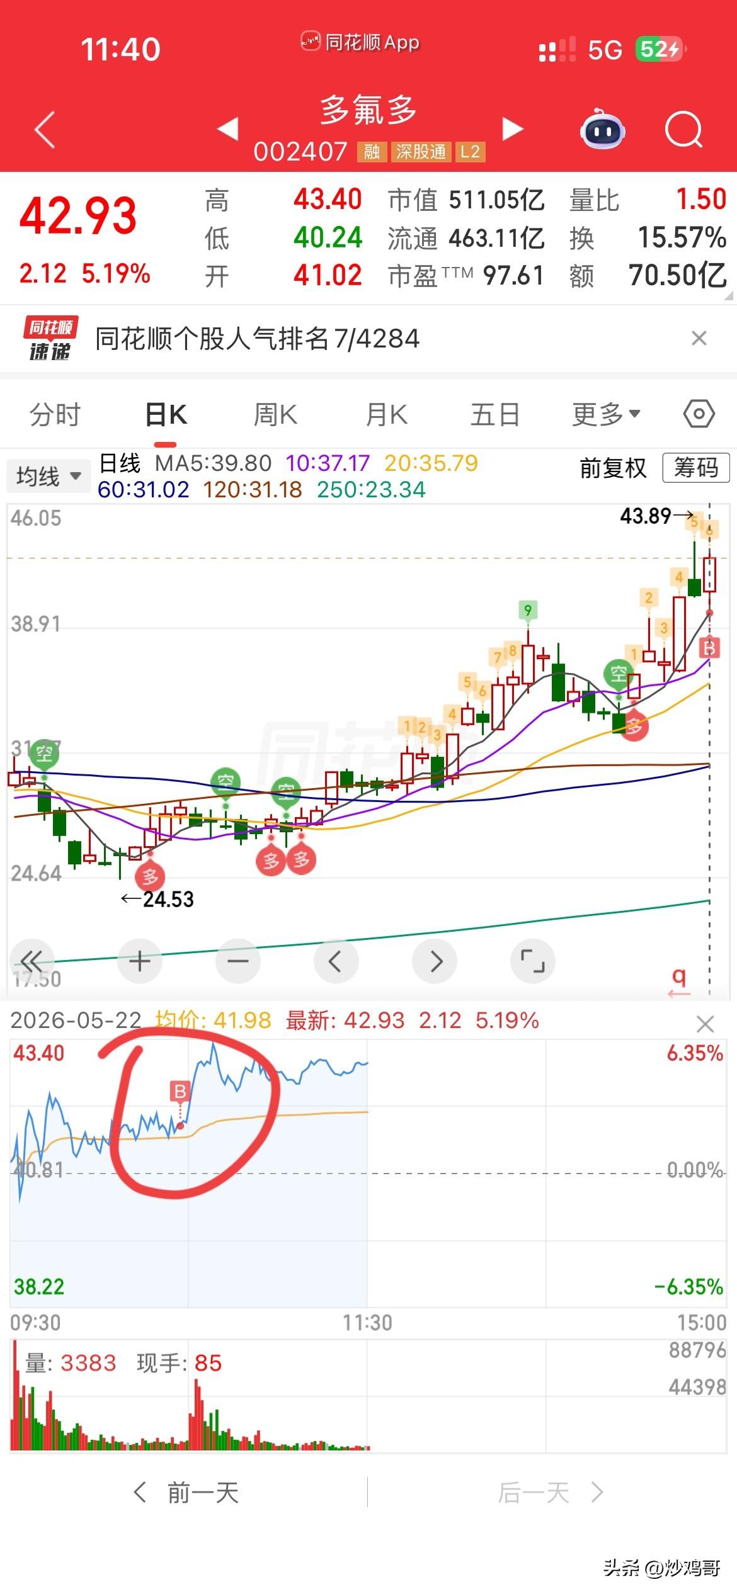
Task: Tap the 多 signal by the 24.53 low
Action: 150,876
